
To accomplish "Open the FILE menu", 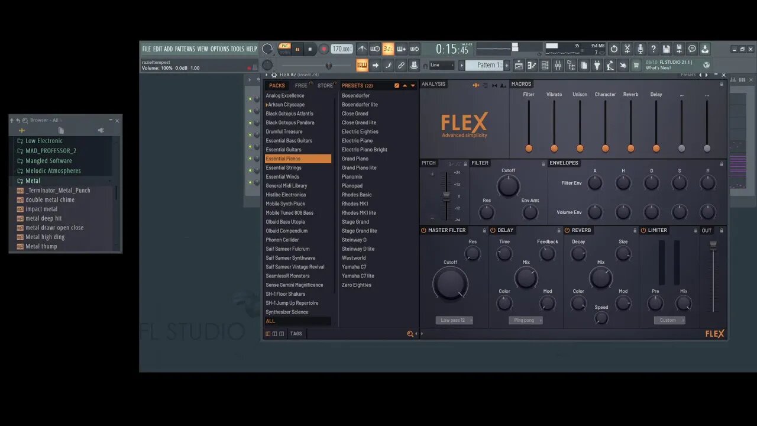I will pyautogui.click(x=146, y=49).
